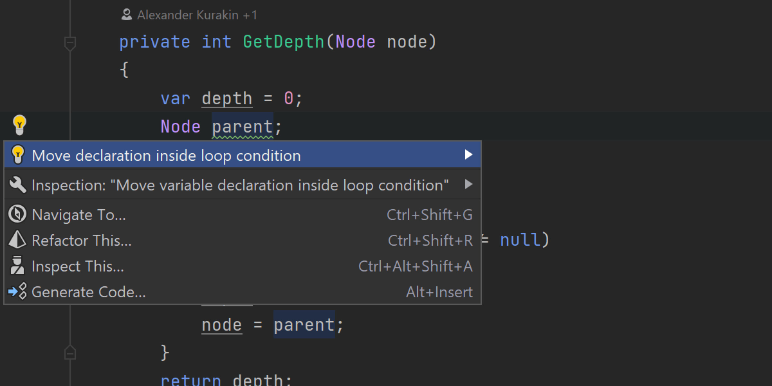
Task: Click the Inspect This inspector icon
Action: [x=18, y=266]
